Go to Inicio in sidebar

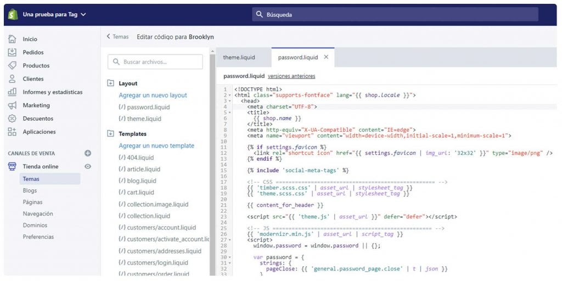[x=30, y=39]
